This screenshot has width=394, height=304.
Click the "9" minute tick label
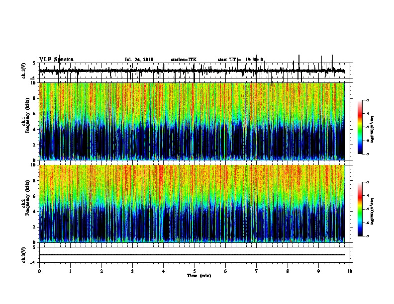point(318,271)
